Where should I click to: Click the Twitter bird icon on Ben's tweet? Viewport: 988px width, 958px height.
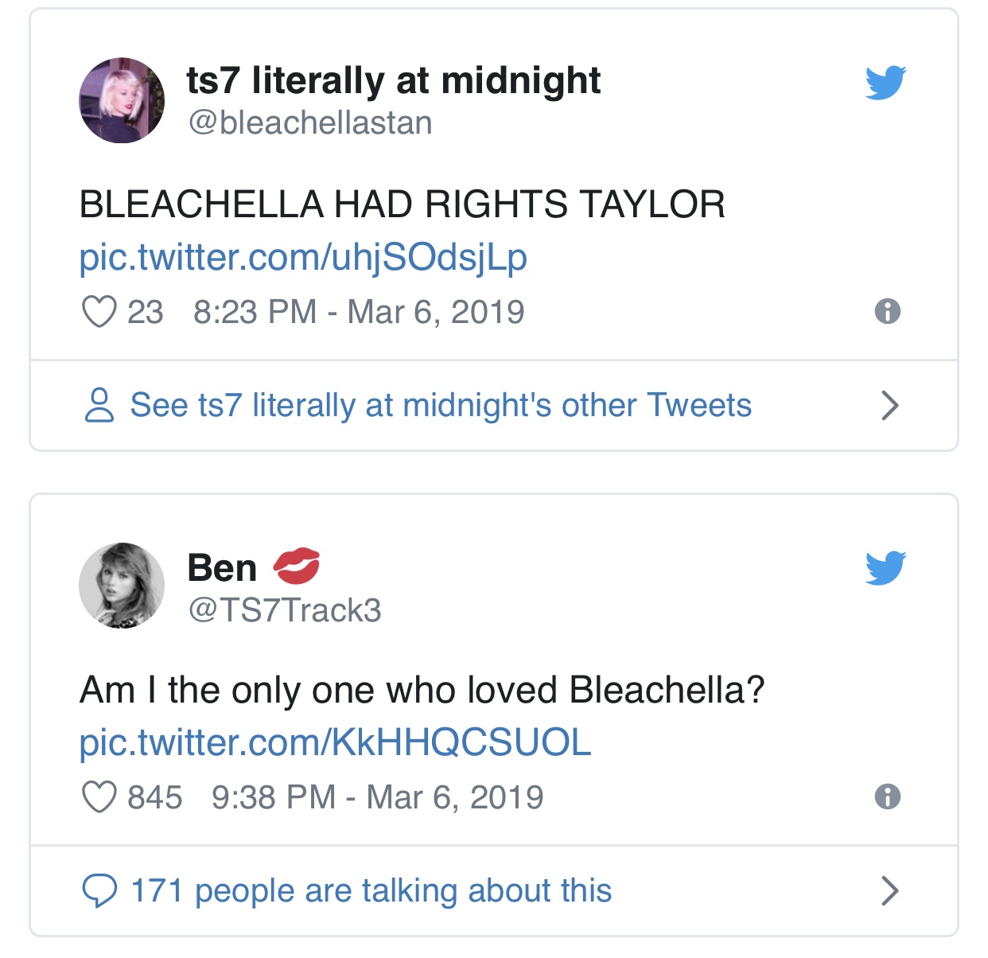point(886,567)
